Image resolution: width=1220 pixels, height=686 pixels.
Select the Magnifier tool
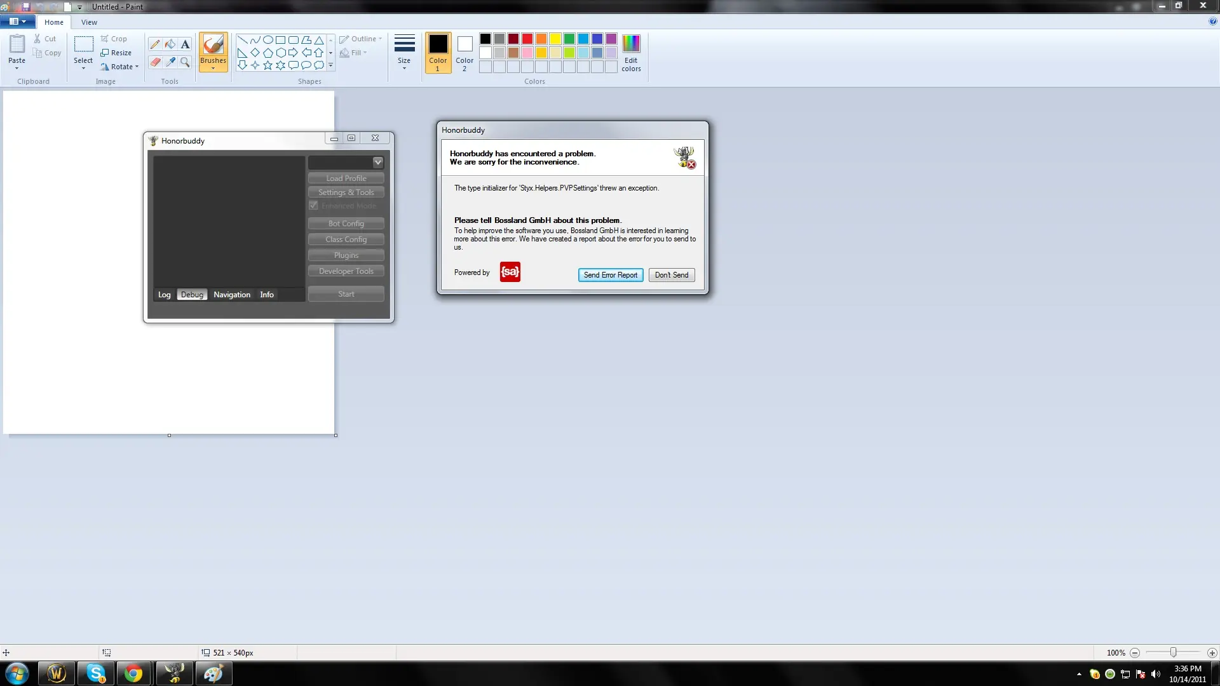[x=185, y=62]
